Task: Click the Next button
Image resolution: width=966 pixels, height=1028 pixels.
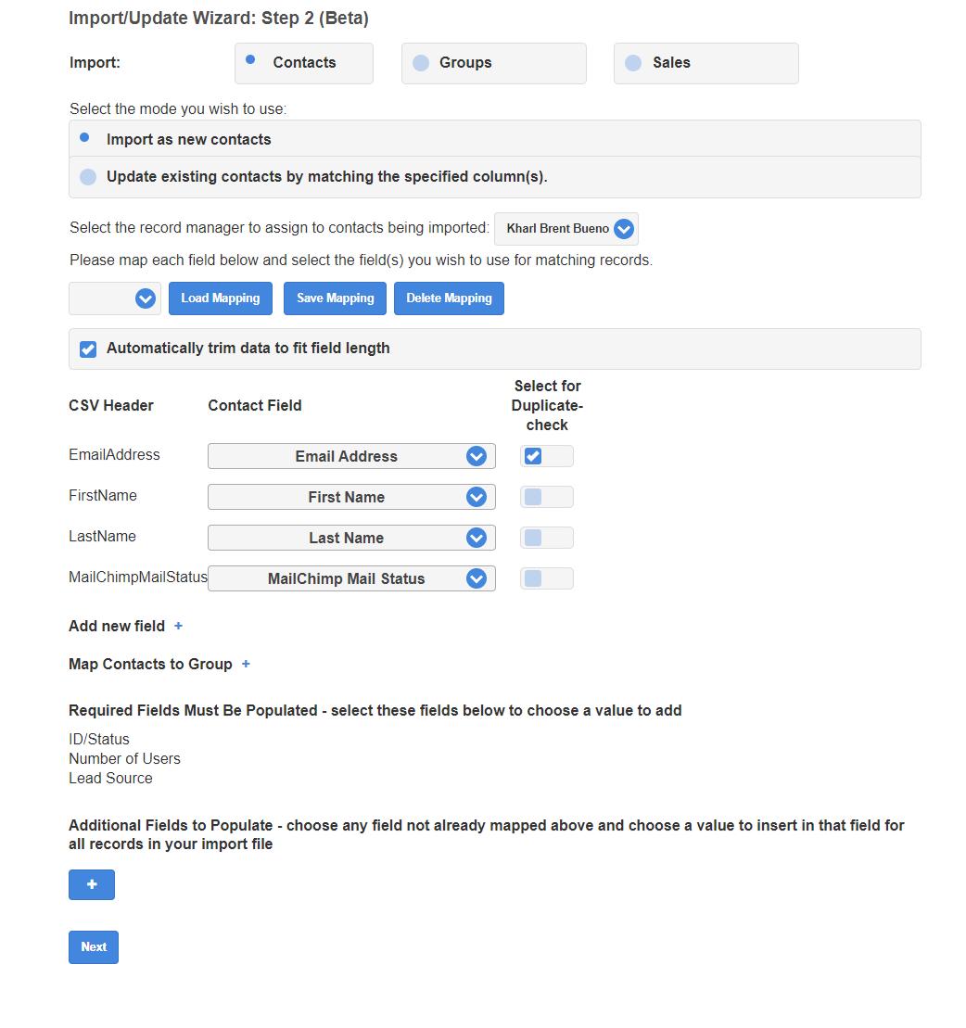Action: (94, 946)
